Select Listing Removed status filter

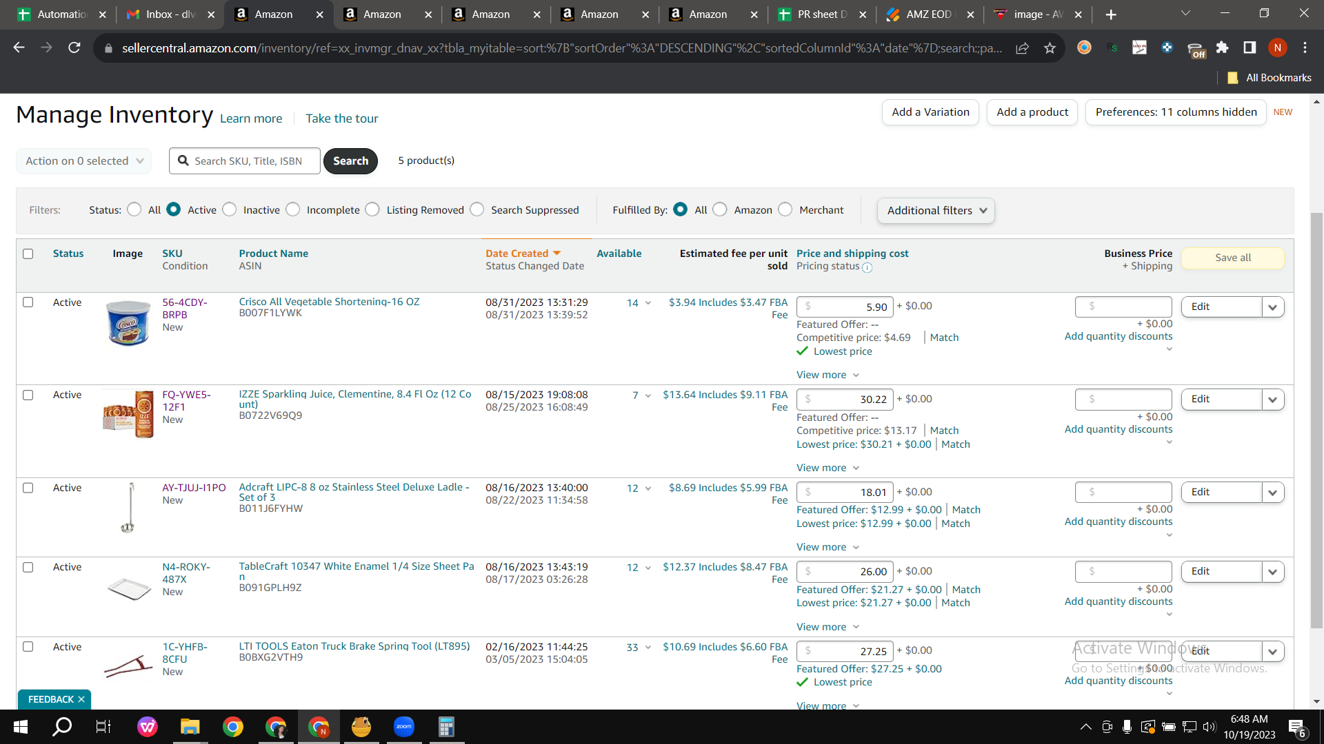[372, 209]
